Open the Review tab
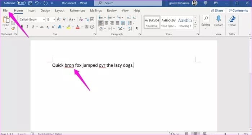252x135 pixels. (x=112, y=10)
